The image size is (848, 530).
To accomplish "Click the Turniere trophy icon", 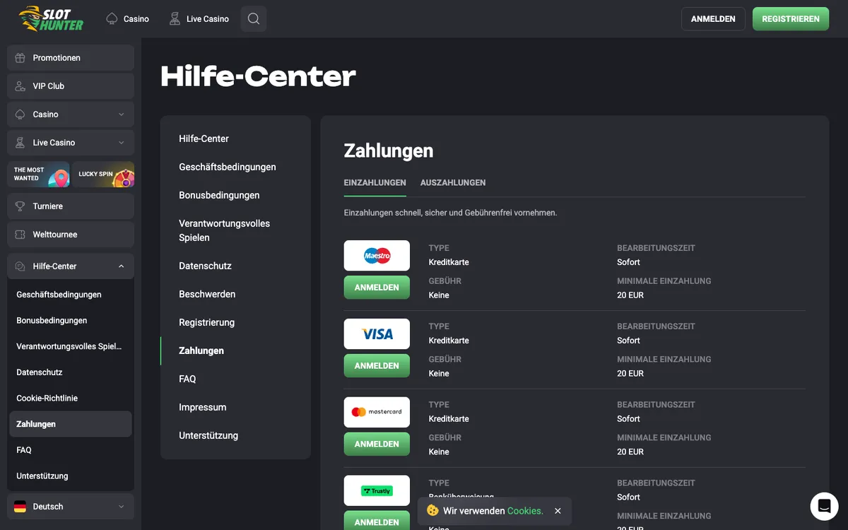I will coord(20,206).
